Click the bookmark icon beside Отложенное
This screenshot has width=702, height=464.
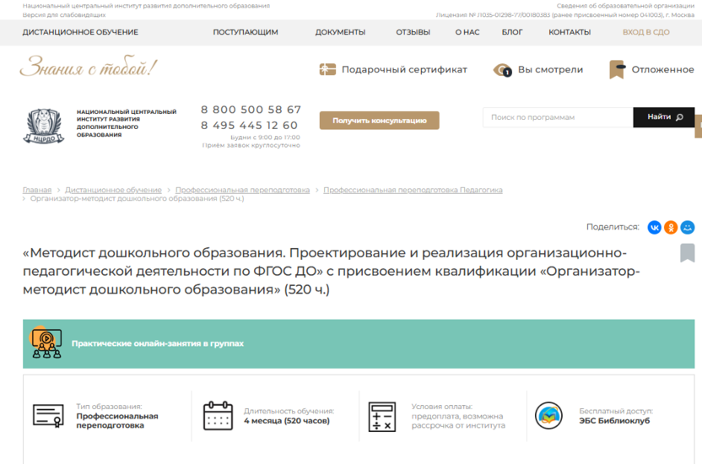[617, 69]
